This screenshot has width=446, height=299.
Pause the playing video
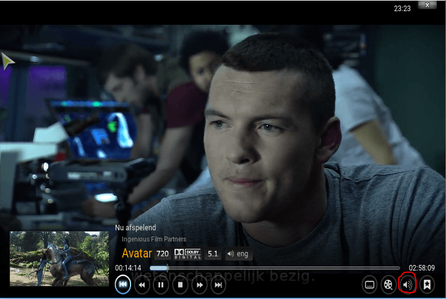tap(161, 285)
